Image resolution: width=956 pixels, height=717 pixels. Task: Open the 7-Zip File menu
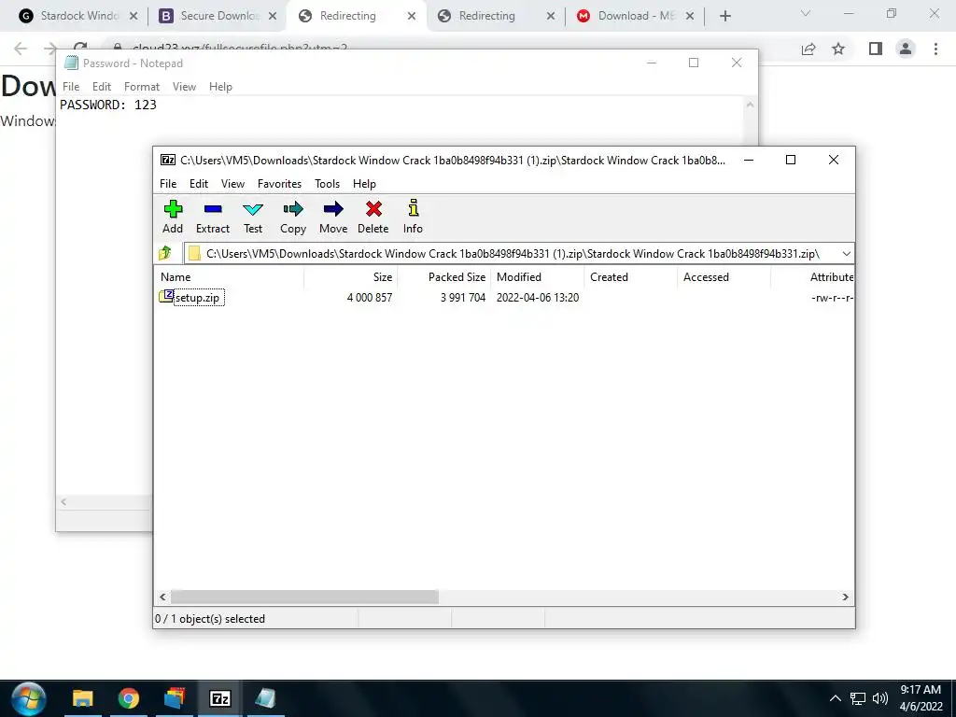168,184
